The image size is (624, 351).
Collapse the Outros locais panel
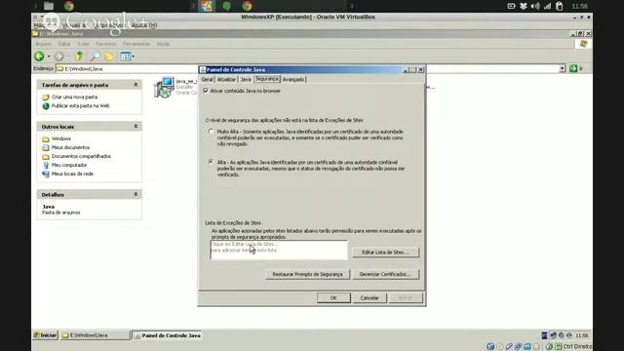click(x=136, y=126)
